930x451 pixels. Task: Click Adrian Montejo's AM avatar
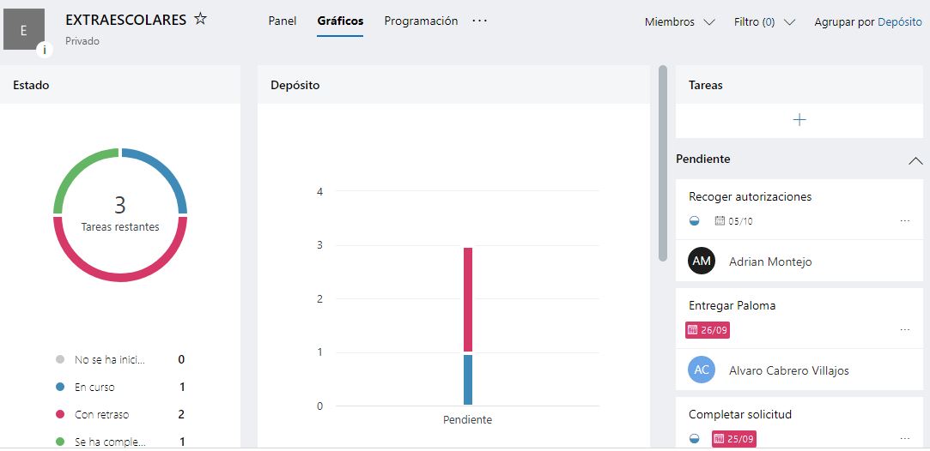[x=702, y=262]
